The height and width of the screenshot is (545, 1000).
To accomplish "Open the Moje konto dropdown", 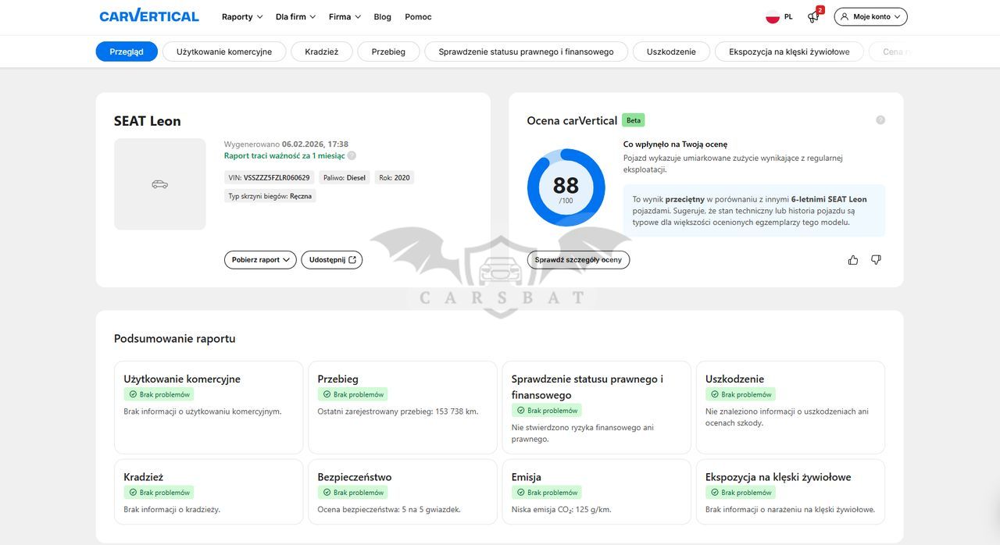I will pyautogui.click(x=870, y=16).
